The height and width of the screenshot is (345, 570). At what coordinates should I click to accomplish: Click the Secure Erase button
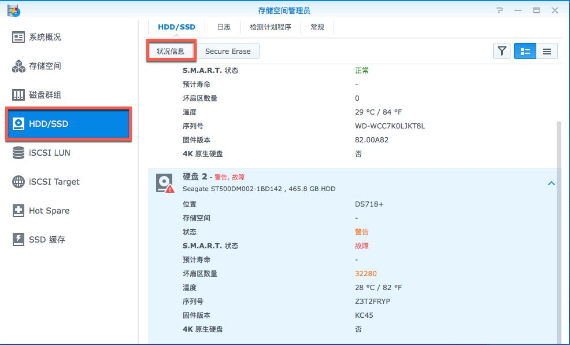[228, 52]
